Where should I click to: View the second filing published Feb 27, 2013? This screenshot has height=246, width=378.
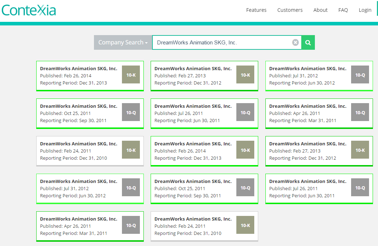click(319, 151)
